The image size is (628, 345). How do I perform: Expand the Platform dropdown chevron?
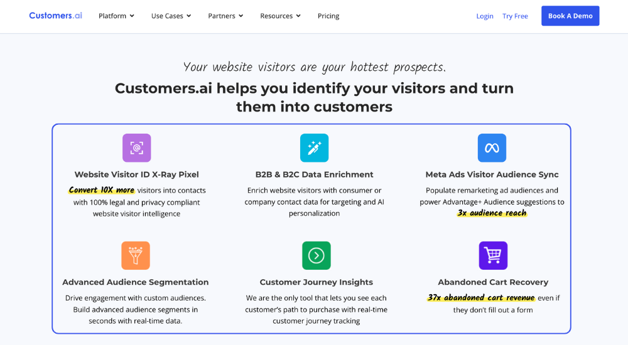(x=132, y=16)
